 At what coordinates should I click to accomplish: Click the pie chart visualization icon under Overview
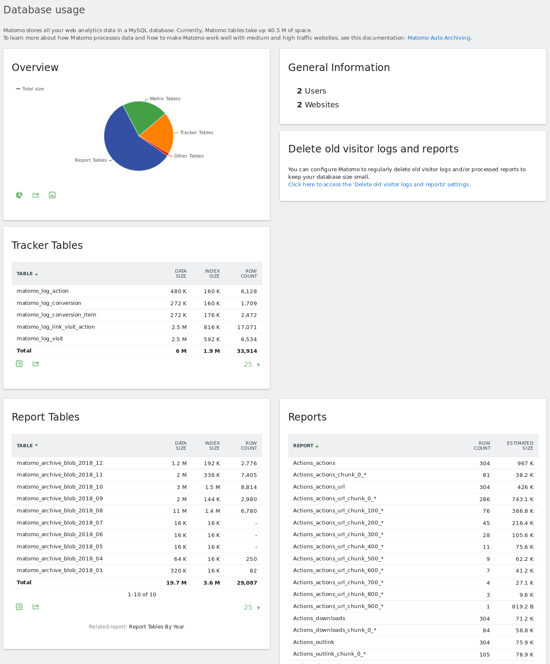[19, 195]
